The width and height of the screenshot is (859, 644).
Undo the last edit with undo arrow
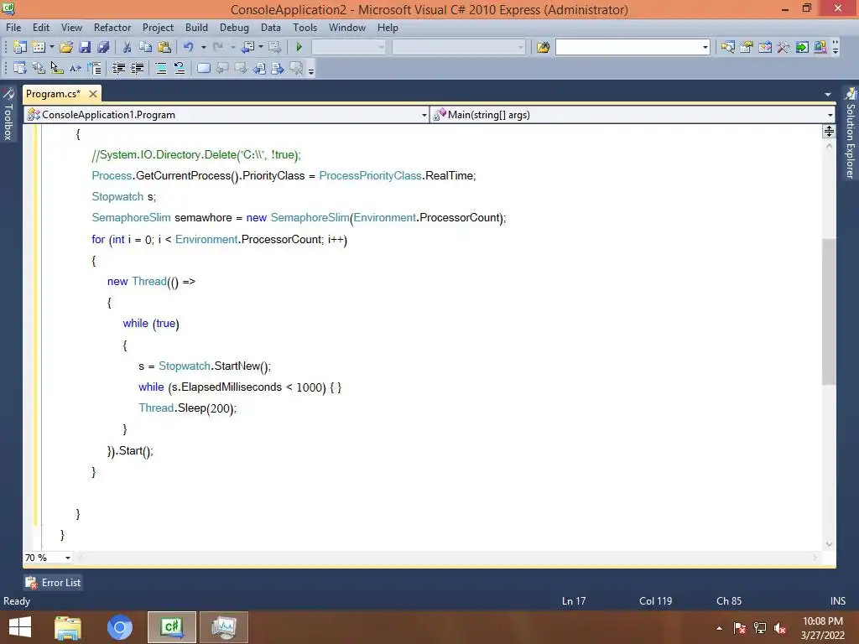pos(189,47)
